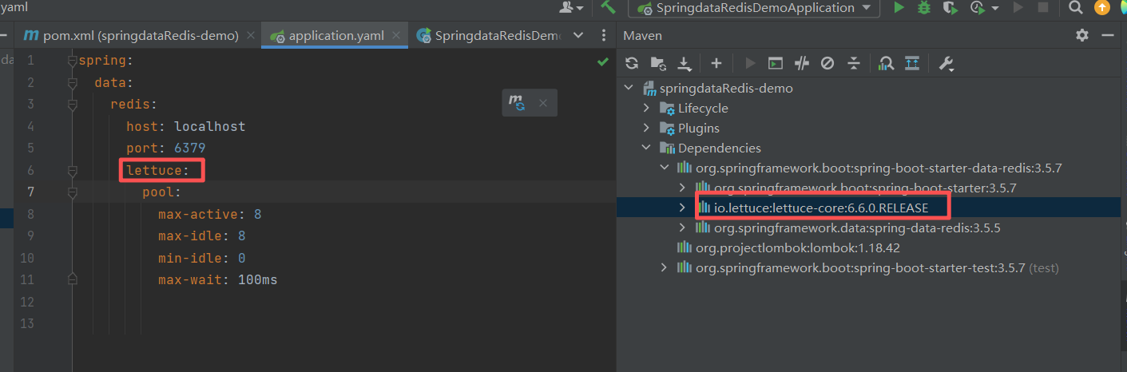1127x372 pixels.
Task: Run SpringdataRedisDemoApplication with the green play button
Action: pyautogui.click(x=899, y=7)
